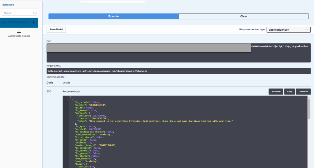Click the Request URL text box
The width and height of the screenshot is (314, 168).
point(178,71)
